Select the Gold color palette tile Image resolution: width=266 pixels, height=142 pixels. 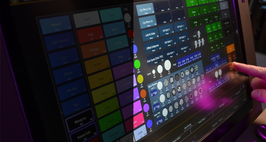click(x=100, y=79)
